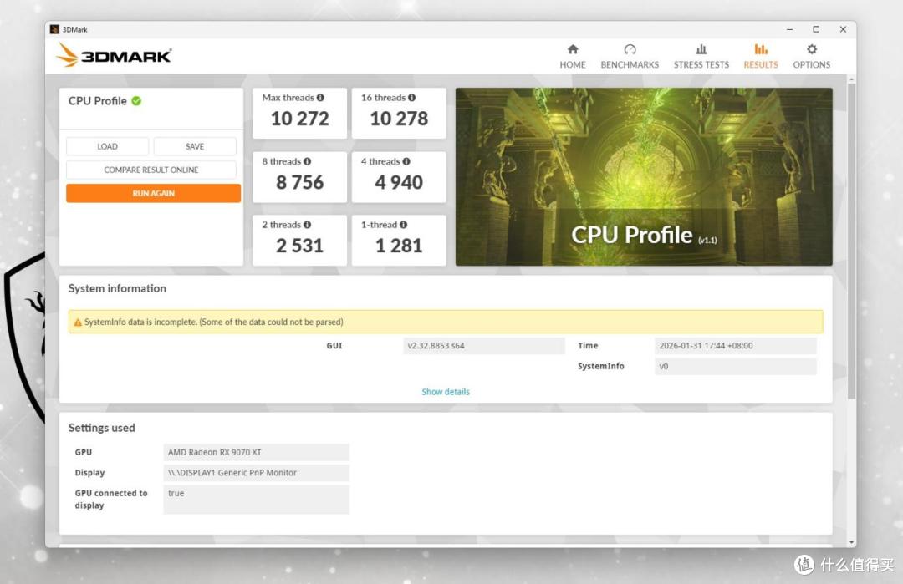Screen dimensions: 903x584
Task: Click the Settings used heading
Action: (101, 428)
